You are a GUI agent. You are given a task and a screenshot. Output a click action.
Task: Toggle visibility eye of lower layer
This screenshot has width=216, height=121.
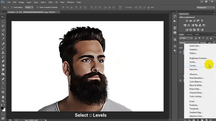tap(181, 81)
